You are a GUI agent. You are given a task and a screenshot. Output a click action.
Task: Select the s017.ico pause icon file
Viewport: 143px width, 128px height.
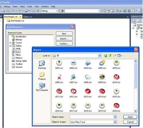click(73, 107)
